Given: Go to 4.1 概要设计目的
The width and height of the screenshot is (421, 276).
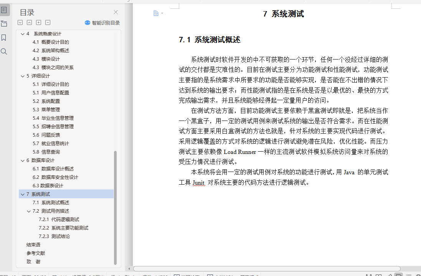Looking at the screenshot, I should coord(51,42).
